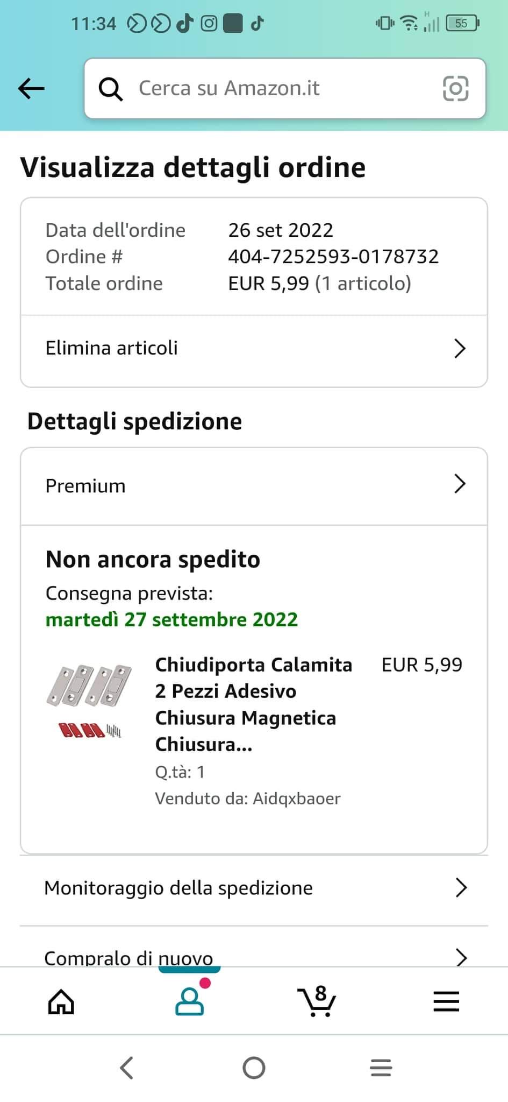Open the shopping cart with 8 items
This screenshot has height=1102, width=508.
point(317,1002)
